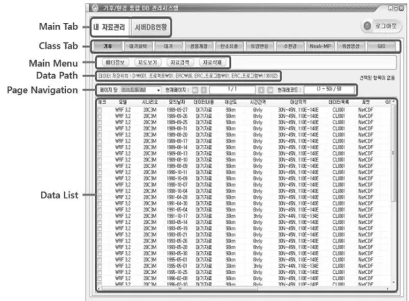Choose the 수환경 class tab
409x301 pixels.
290,46
